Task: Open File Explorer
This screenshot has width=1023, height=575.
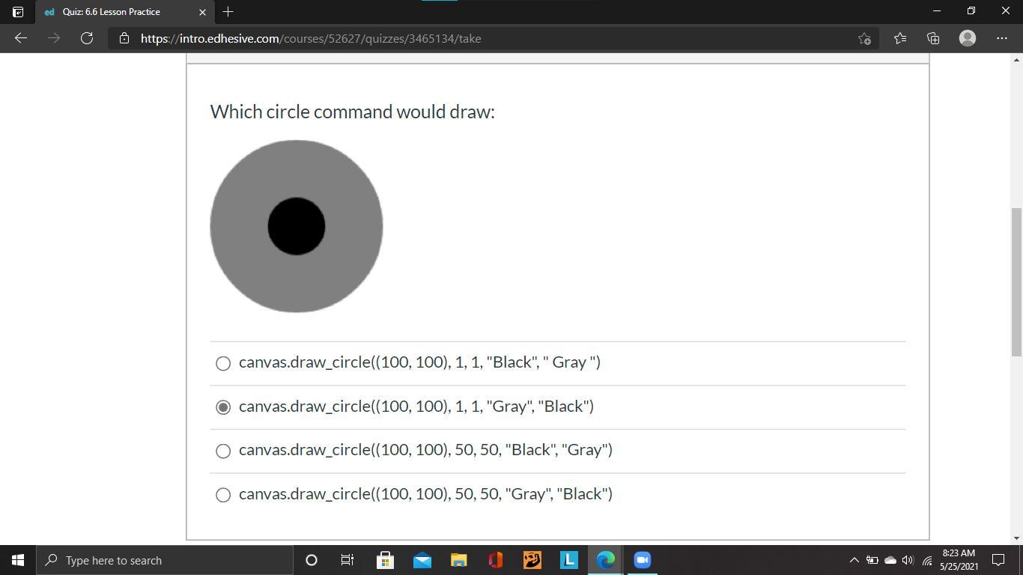Action: point(458,560)
